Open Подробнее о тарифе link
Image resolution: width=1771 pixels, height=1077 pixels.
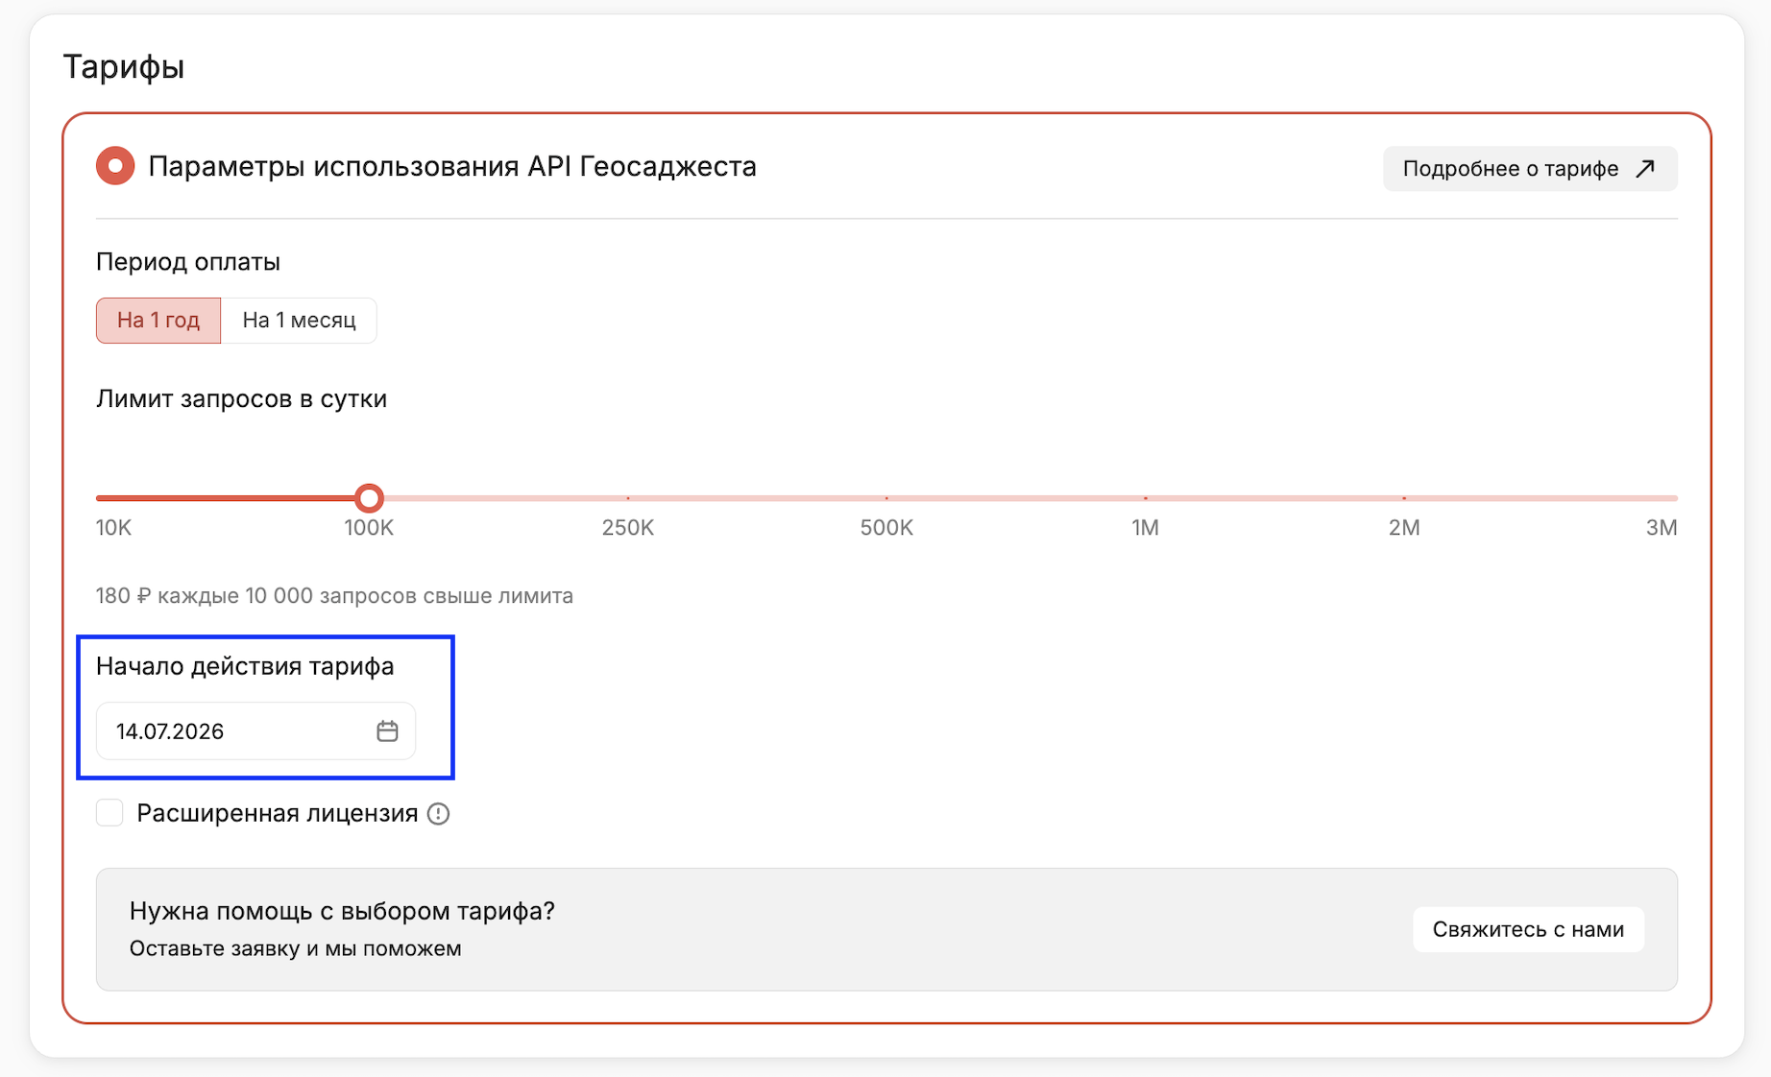pyautogui.click(x=1530, y=169)
